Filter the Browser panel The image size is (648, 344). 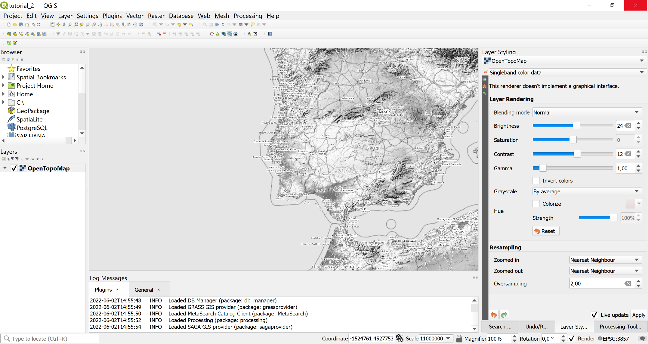click(13, 60)
